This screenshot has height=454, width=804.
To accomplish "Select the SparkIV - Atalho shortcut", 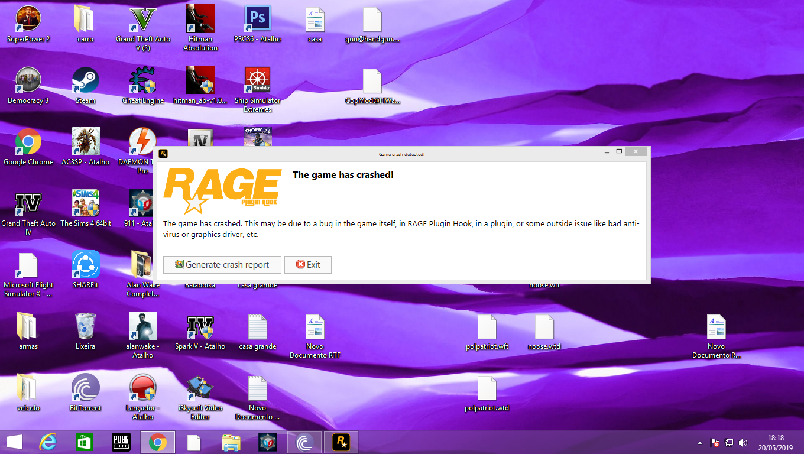I will tap(200, 332).
